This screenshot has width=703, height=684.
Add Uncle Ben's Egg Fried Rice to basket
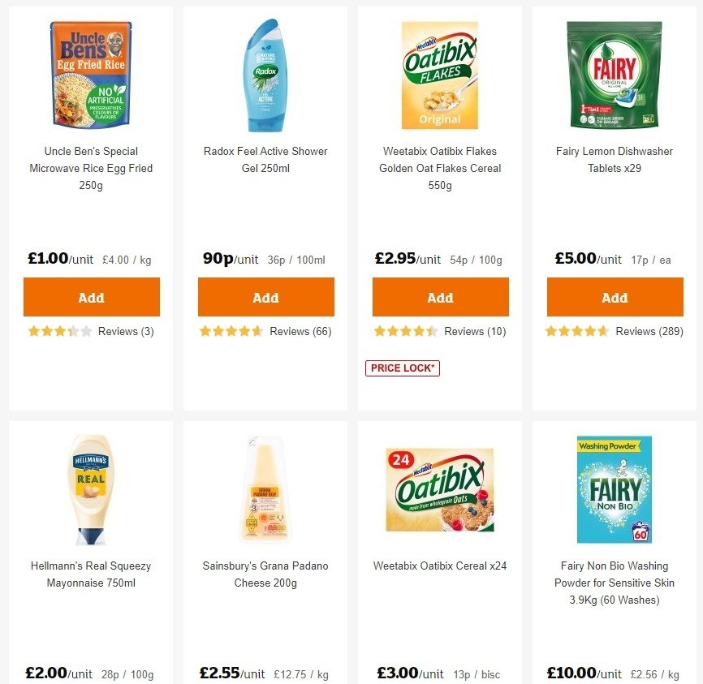(x=91, y=297)
